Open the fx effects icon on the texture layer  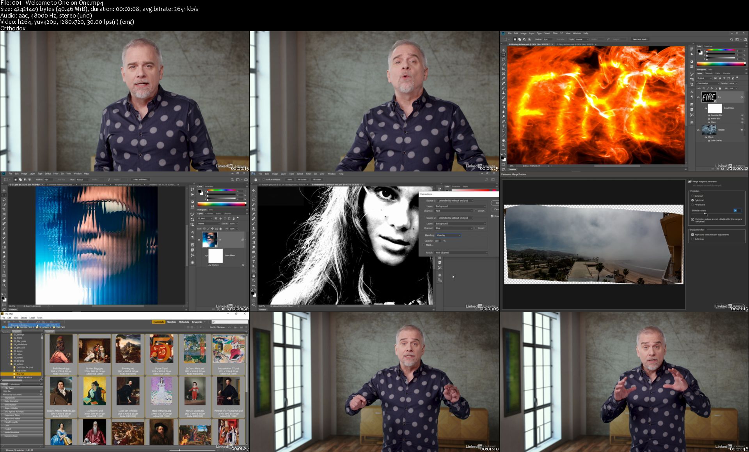[x=742, y=130]
